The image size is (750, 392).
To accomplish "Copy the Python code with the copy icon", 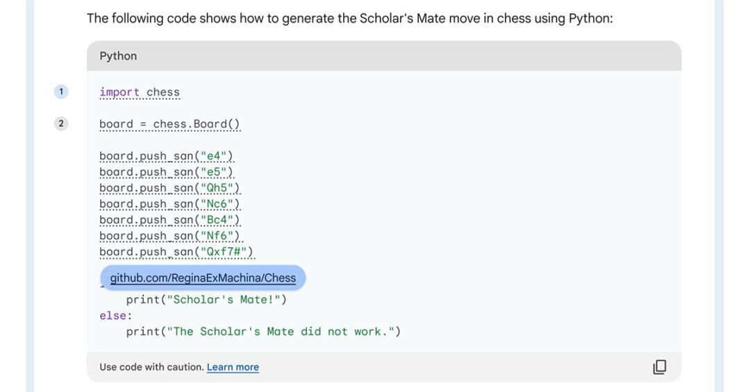I will 659,367.
